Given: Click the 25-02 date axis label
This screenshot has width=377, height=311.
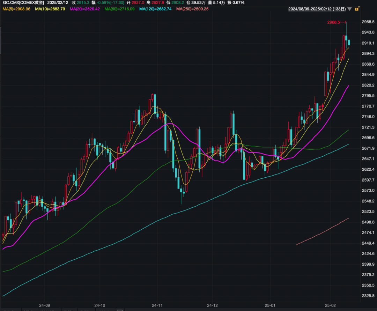Looking at the screenshot, I should (x=330, y=305).
